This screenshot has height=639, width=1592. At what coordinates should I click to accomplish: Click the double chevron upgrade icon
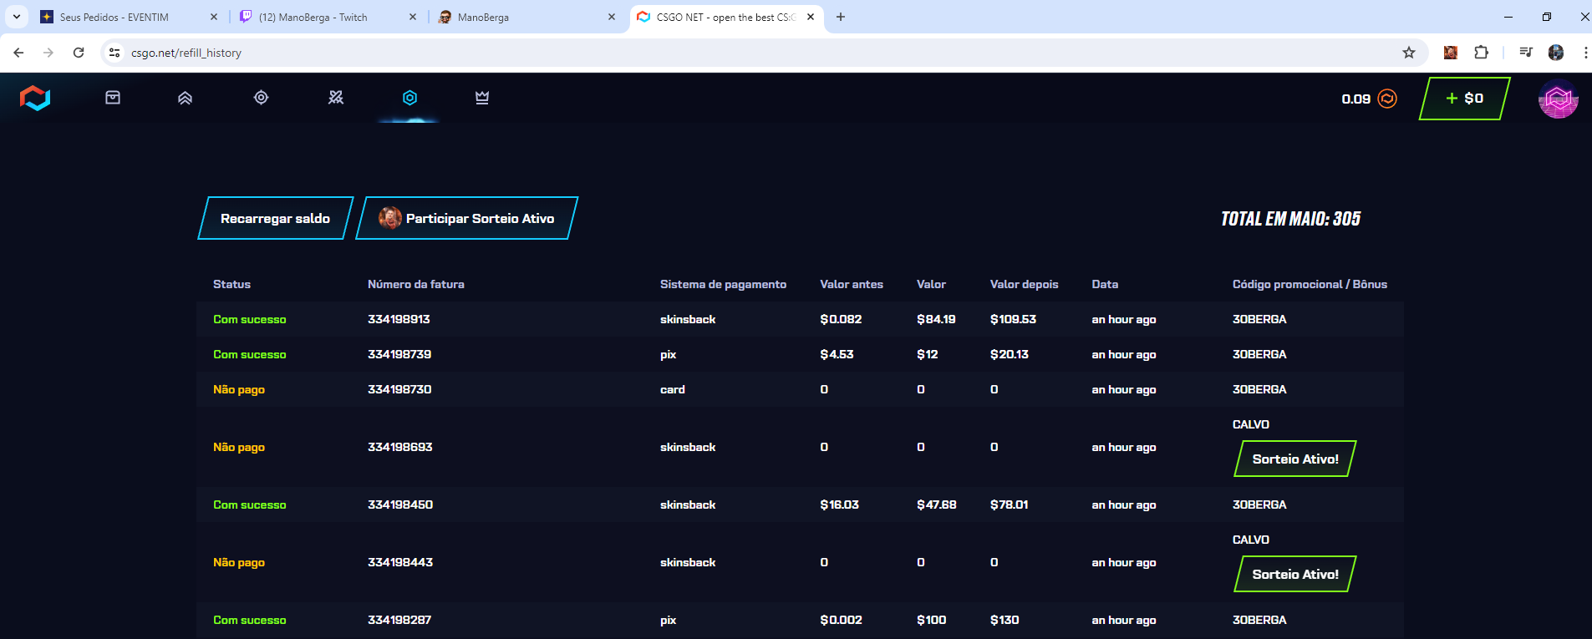pos(186,98)
